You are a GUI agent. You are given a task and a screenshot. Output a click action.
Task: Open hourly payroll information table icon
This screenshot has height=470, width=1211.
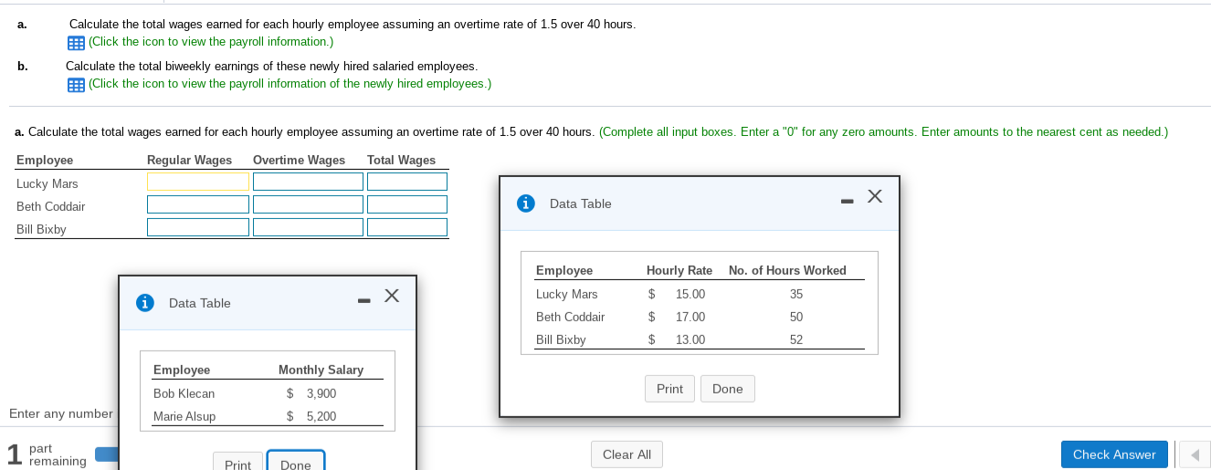(x=77, y=43)
